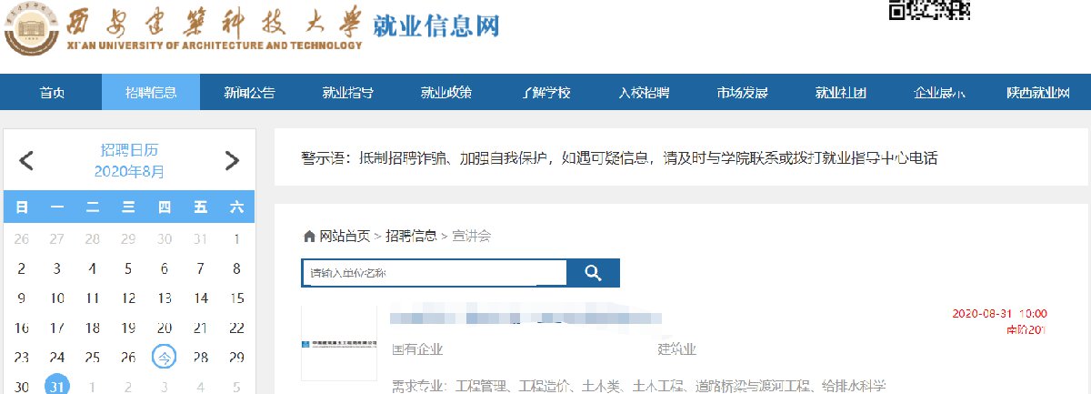
Task: Click 建筑业 industry text
Action: tap(677, 349)
